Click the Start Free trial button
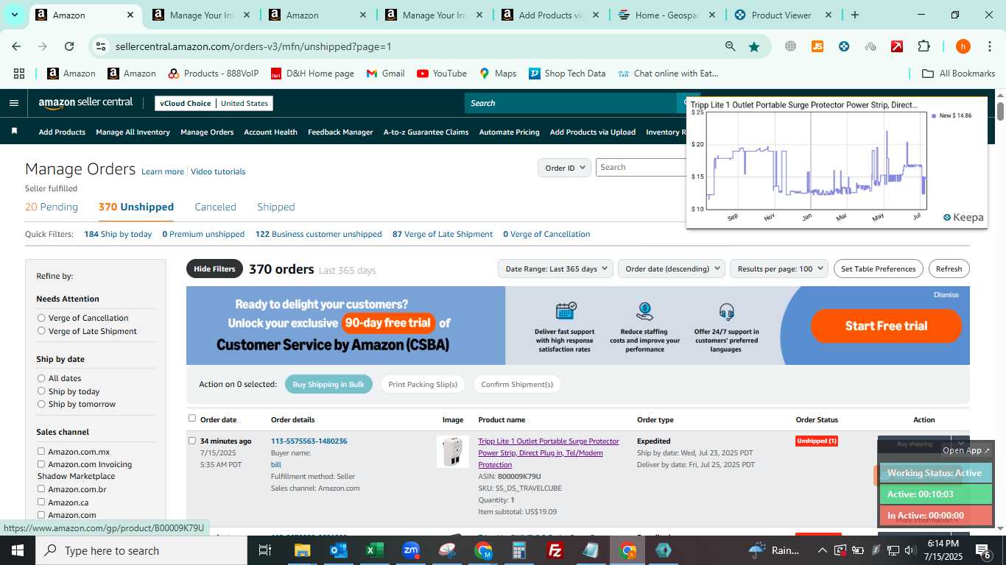This screenshot has height=565, width=1006. coord(886,326)
